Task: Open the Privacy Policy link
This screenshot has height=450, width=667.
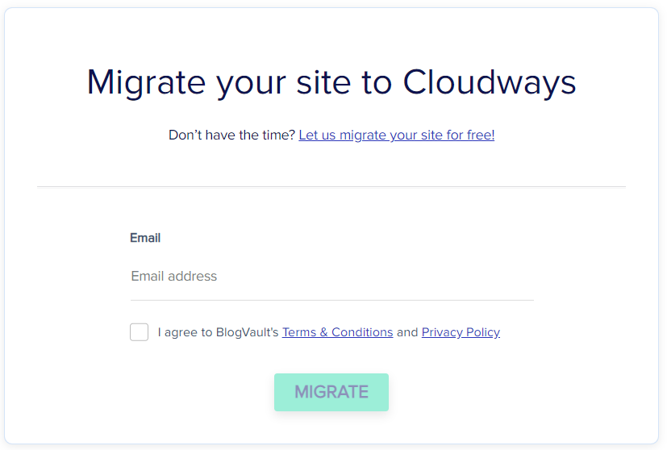Action: click(461, 332)
